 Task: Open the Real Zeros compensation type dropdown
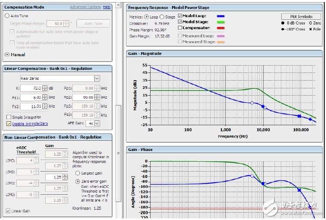(97, 78)
